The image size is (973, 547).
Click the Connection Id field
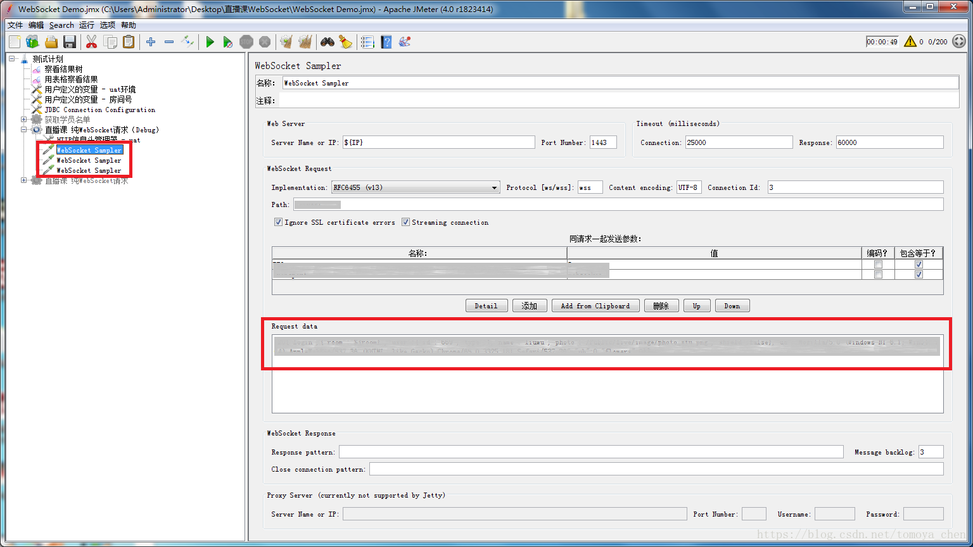point(855,187)
